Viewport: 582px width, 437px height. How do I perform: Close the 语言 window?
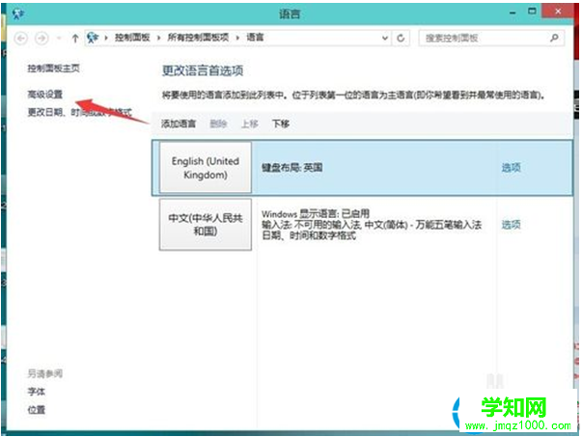coord(558,12)
